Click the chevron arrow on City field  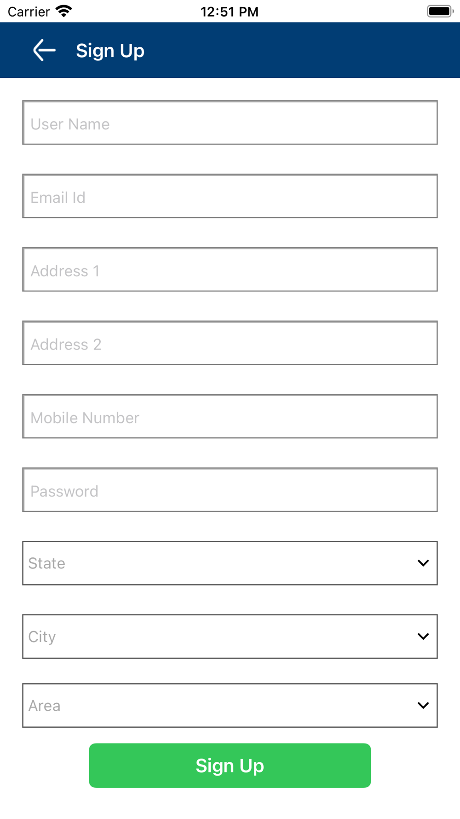[x=423, y=637]
